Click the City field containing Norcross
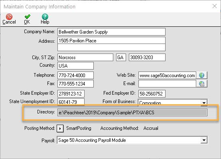 [85, 58]
